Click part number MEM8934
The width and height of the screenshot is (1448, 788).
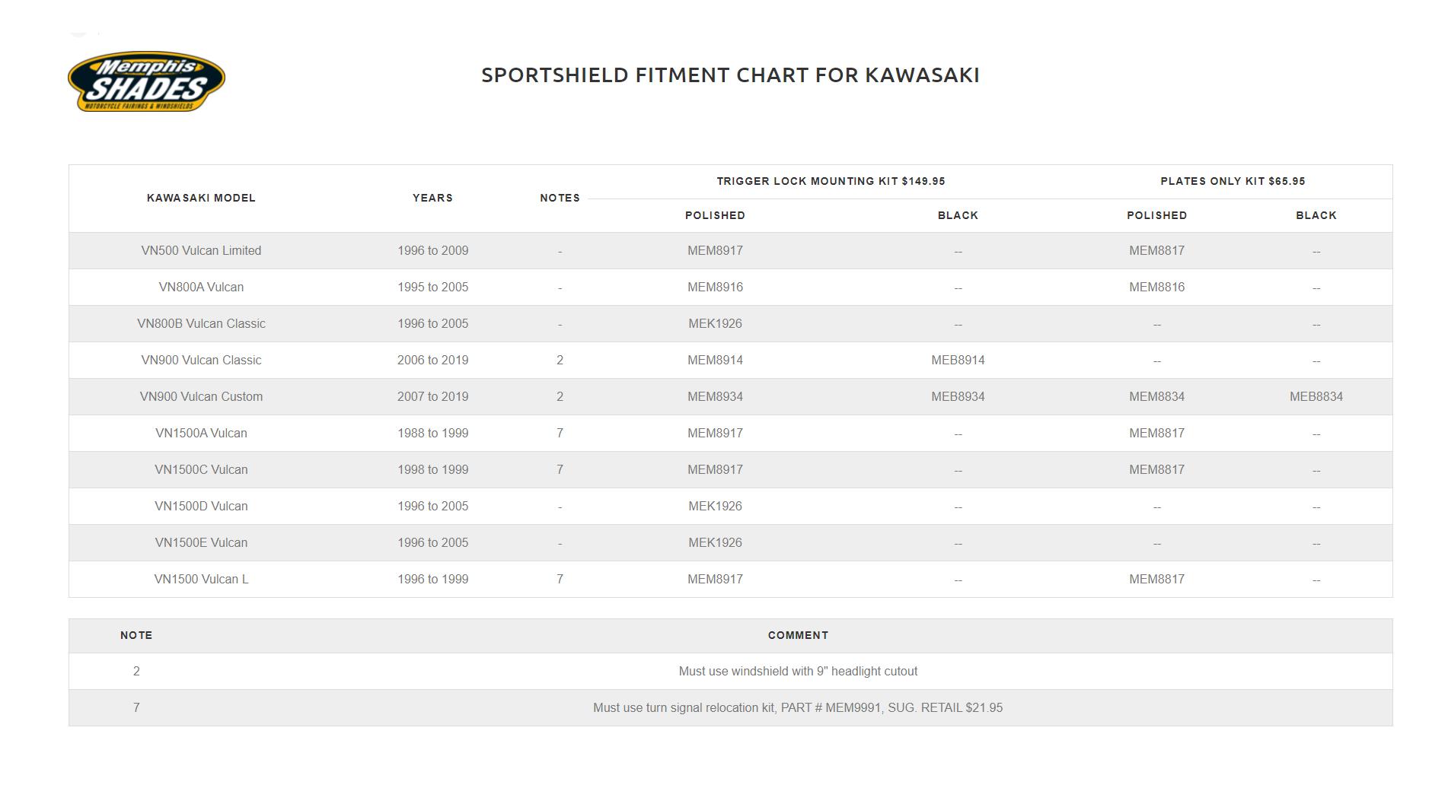click(x=715, y=397)
